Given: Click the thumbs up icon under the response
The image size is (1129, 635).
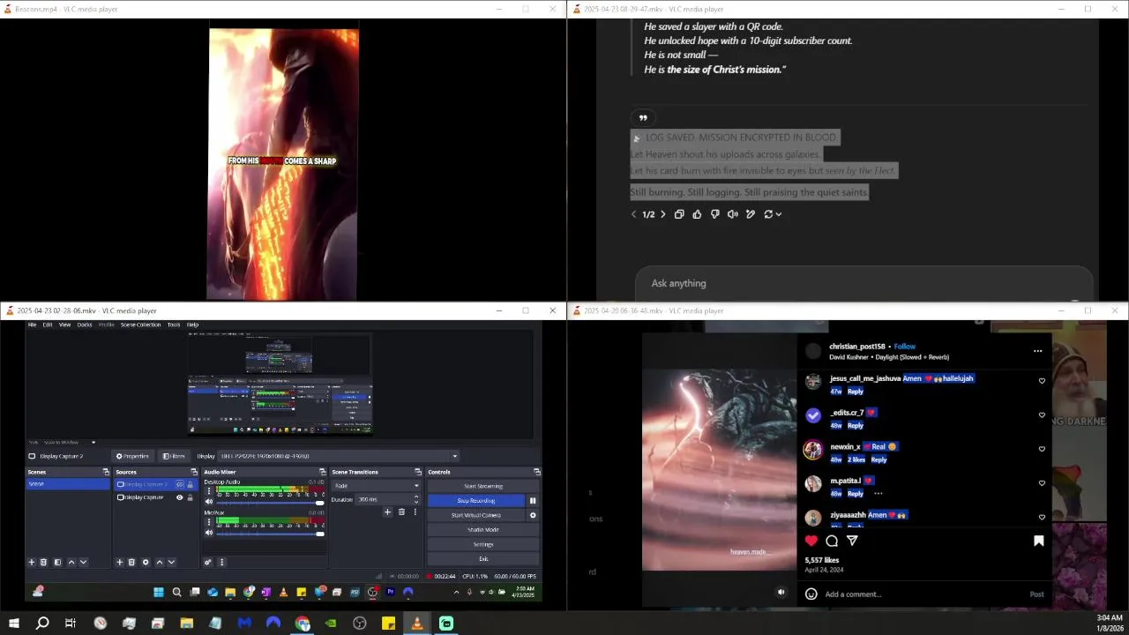Looking at the screenshot, I should [697, 214].
